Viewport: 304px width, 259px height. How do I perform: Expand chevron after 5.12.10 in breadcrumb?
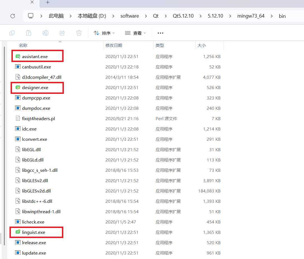pyautogui.click(x=230, y=16)
